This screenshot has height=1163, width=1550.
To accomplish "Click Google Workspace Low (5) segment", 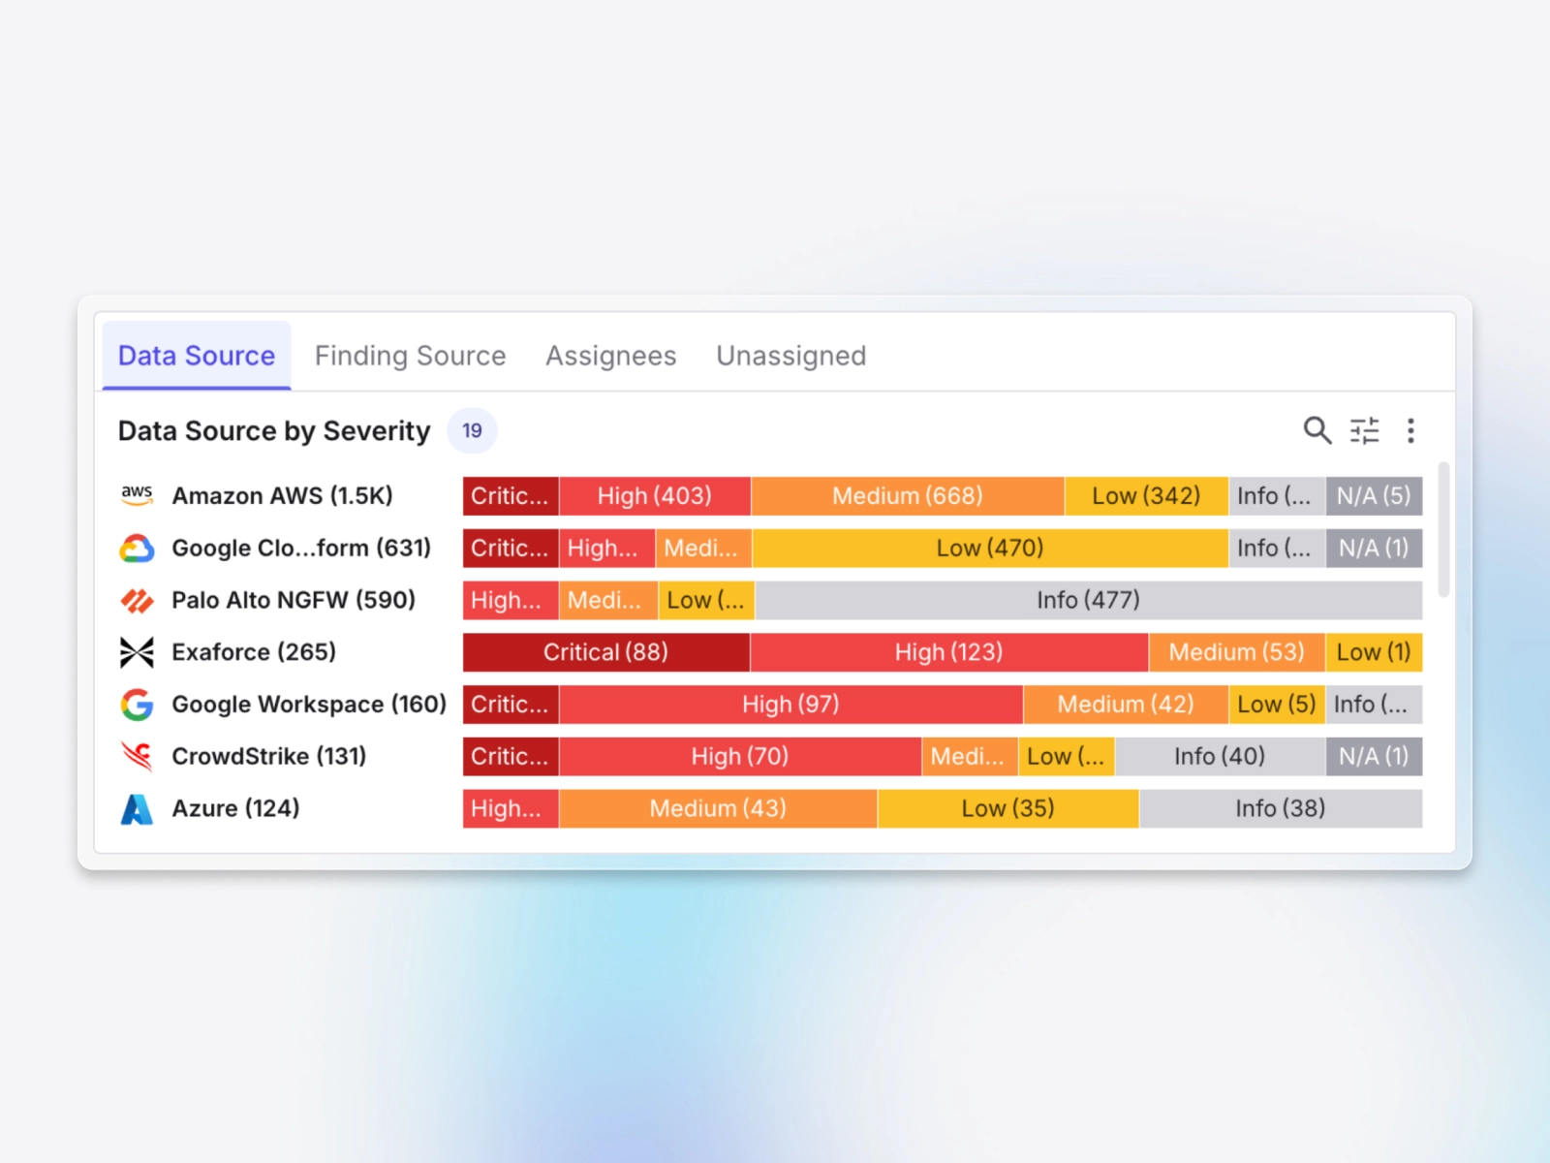I will click(1277, 705).
